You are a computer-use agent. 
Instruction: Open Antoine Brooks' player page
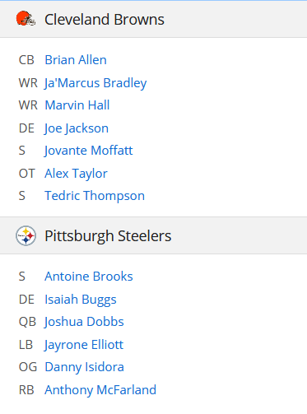89,277
